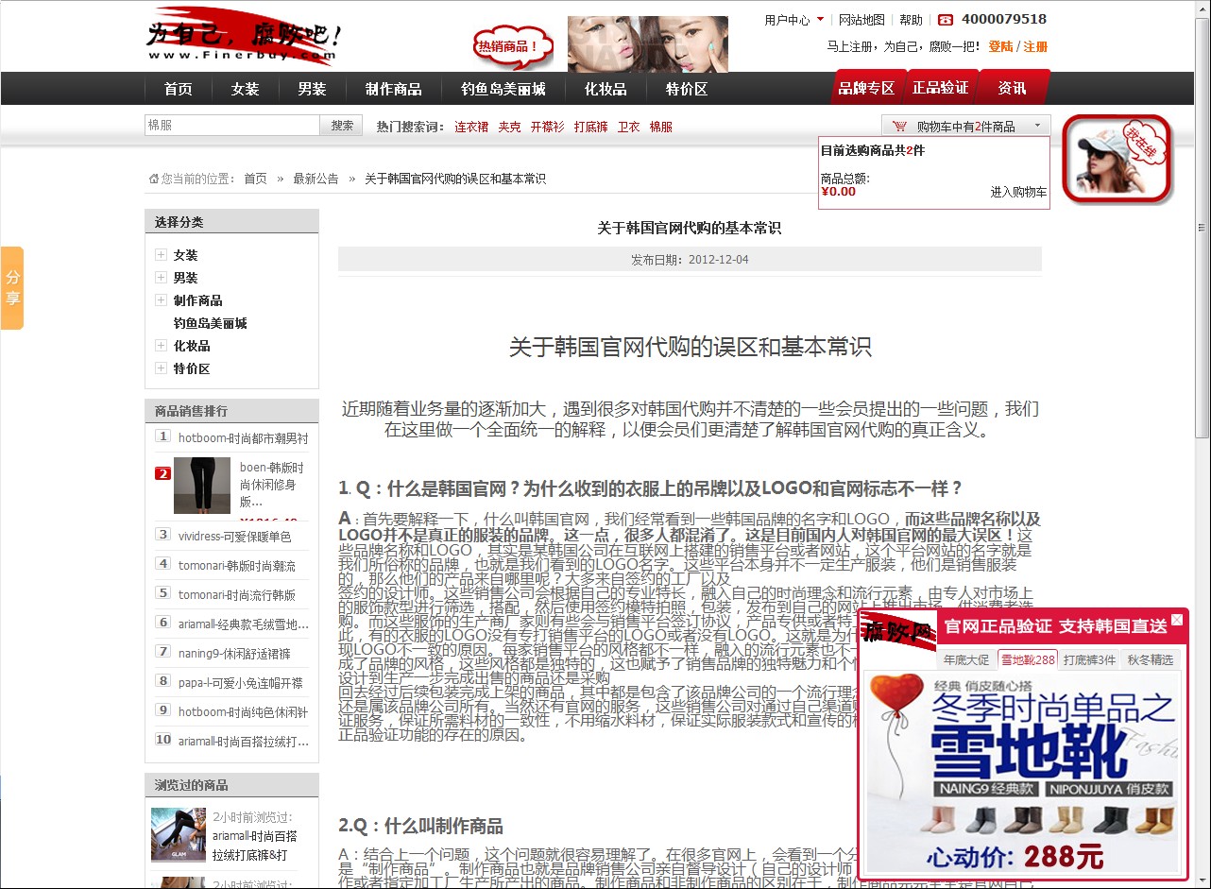This screenshot has height=889, width=1211.
Task: Click the Finerbuy site logo
Action: coord(244,38)
